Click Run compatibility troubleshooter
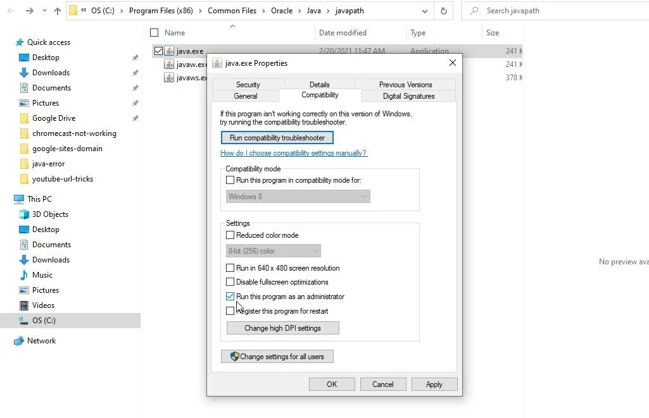Image resolution: width=649 pixels, height=418 pixels. click(277, 137)
